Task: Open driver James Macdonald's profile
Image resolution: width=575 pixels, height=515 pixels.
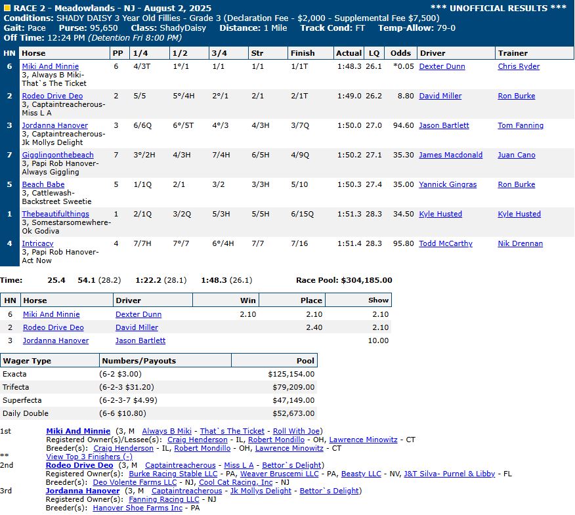Action: point(450,155)
